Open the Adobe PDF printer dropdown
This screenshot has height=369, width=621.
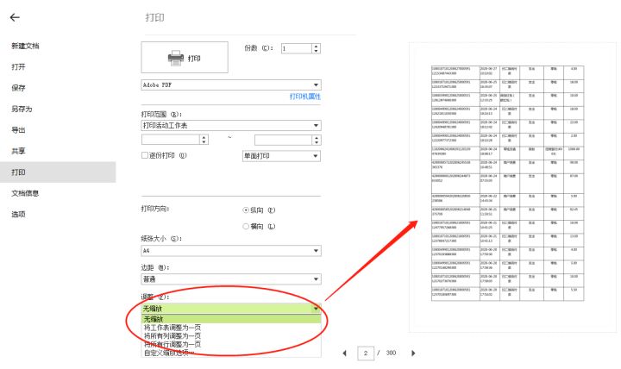point(231,84)
